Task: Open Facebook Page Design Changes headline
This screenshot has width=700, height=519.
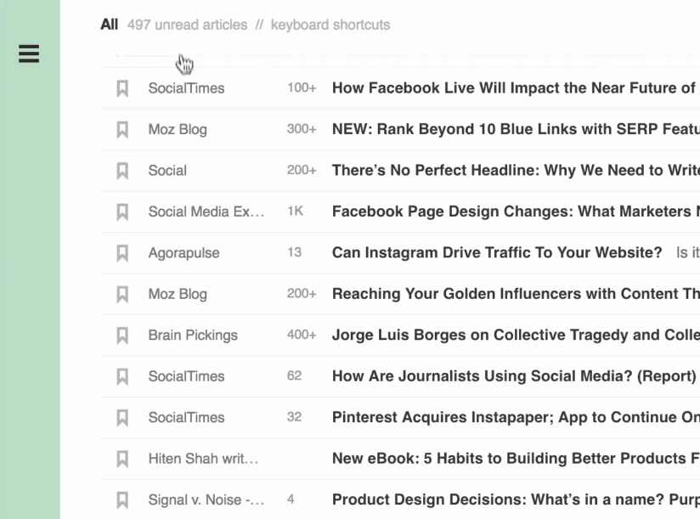Action: [x=516, y=211]
